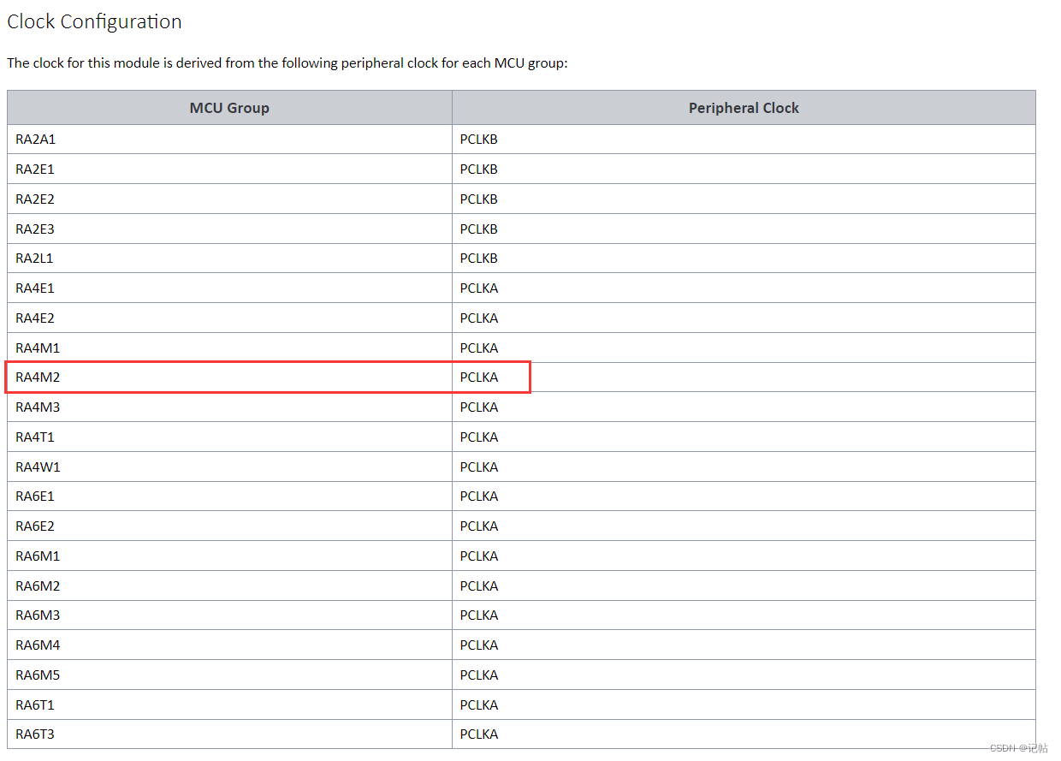Click the RA2L1 row label

(x=34, y=258)
